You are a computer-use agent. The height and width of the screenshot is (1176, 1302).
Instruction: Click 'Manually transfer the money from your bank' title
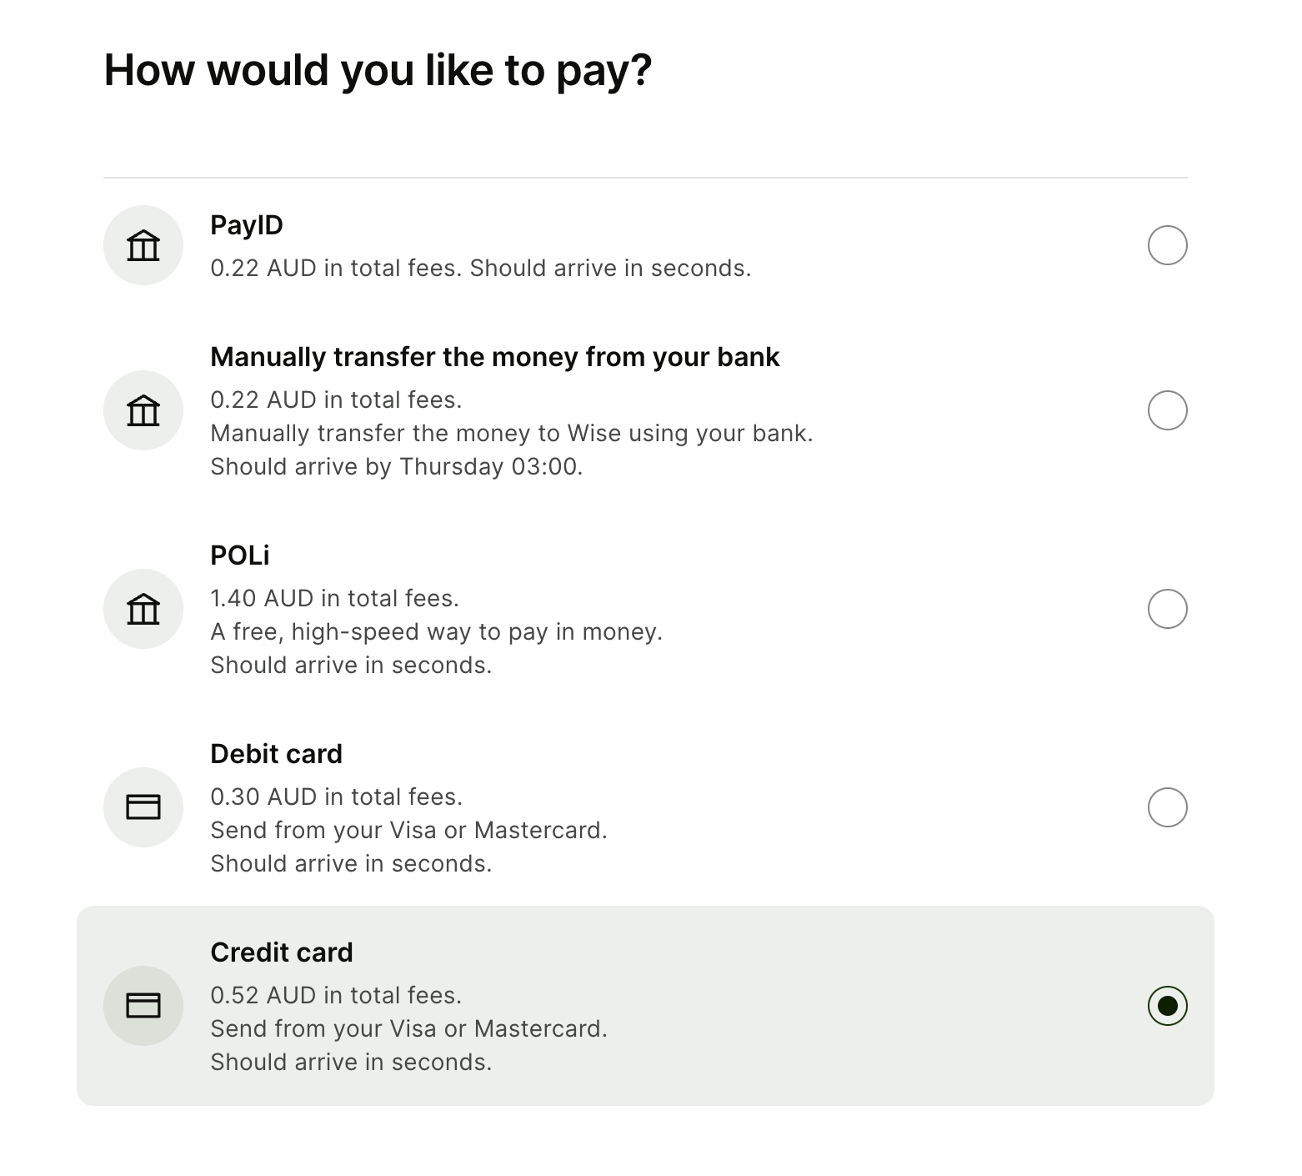495,357
